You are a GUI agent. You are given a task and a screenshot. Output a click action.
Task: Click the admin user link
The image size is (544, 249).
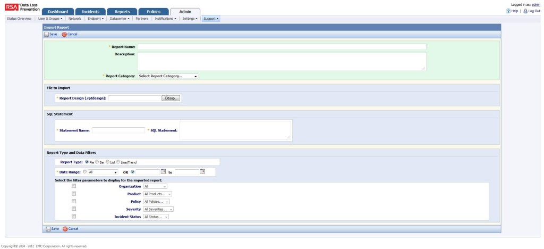point(535,4)
